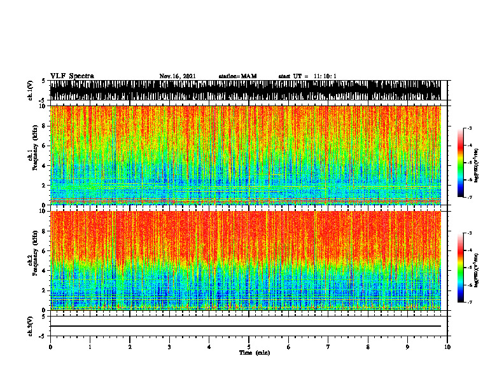
Task: Click the flat ch.3 voltage trace line
Action: [x=245, y=326]
